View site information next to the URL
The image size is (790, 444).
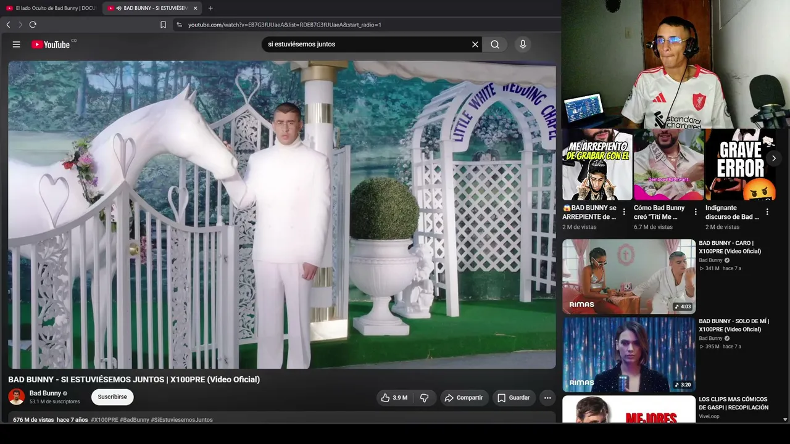179,25
